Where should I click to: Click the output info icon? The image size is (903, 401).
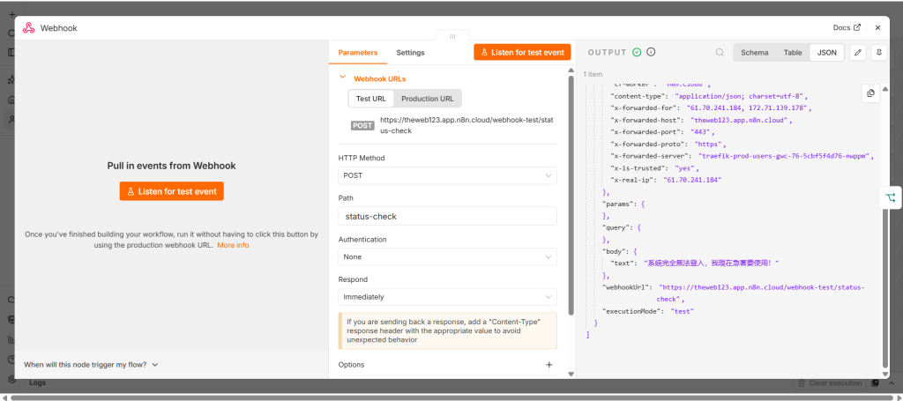pos(652,52)
